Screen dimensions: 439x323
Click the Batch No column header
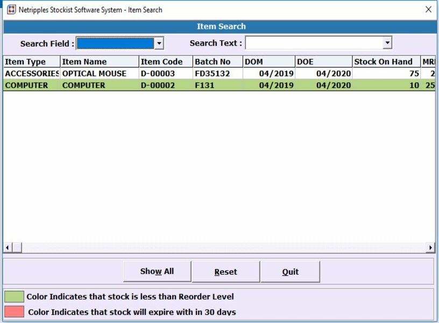(x=218, y=61)
